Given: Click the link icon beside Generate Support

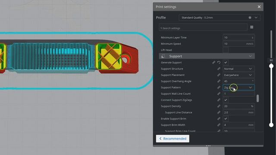Looking at the screenshot, I should pos(213,62).
